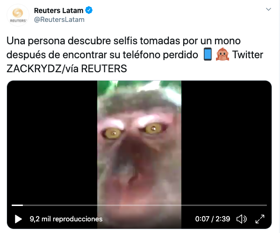Mute the video with speaker icon
Image resolution: width=280 pixels, height=233 pixels.
click(x=241, y=219)
